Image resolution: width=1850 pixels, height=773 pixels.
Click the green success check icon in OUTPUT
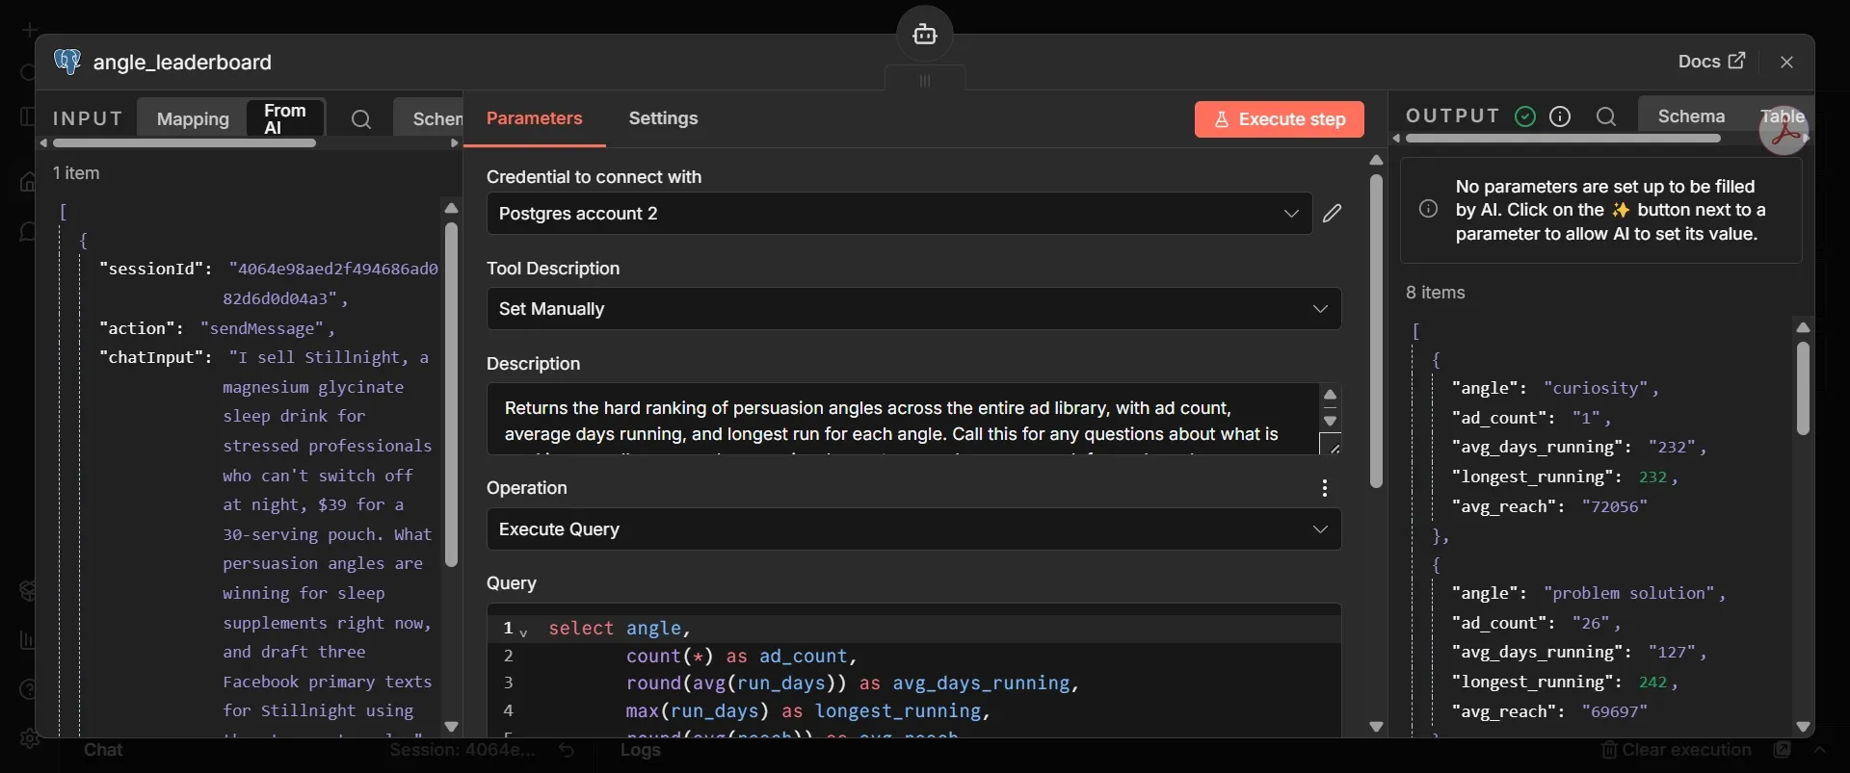(1525, 116)
